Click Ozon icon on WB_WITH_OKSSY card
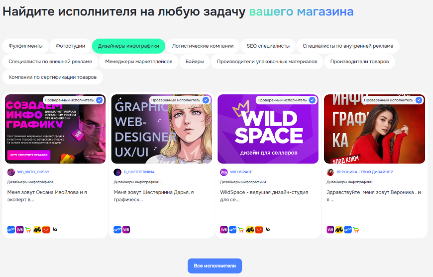433x277 pixels. pos(11,229)
